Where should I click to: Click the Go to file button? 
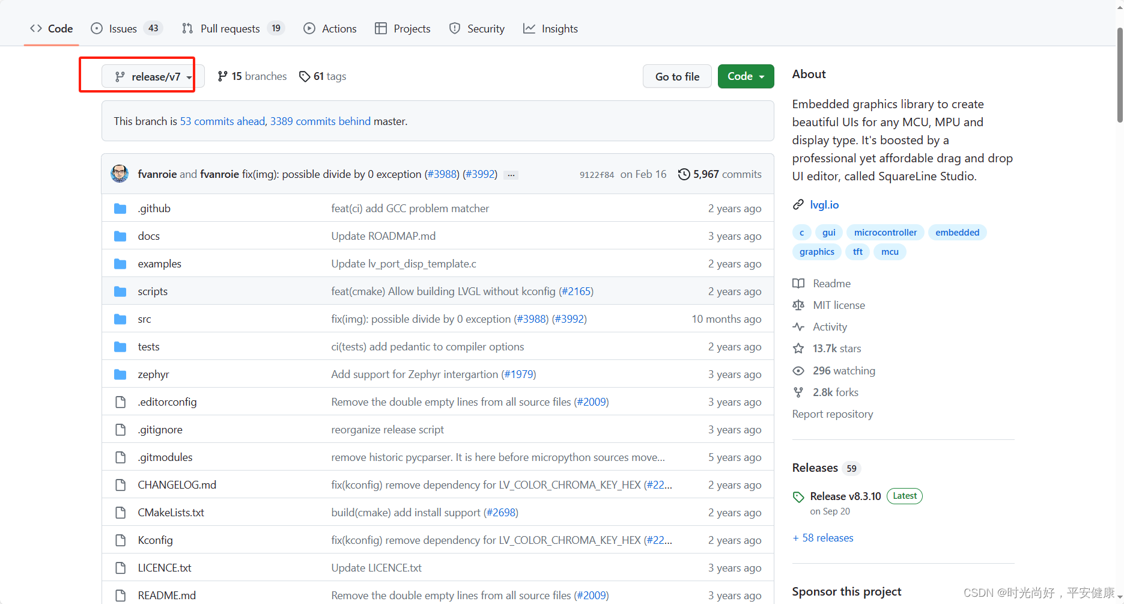pos(677,76)
